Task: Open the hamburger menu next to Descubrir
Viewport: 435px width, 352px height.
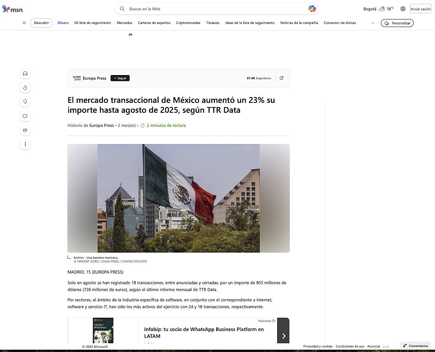Action: coord(24,23)
